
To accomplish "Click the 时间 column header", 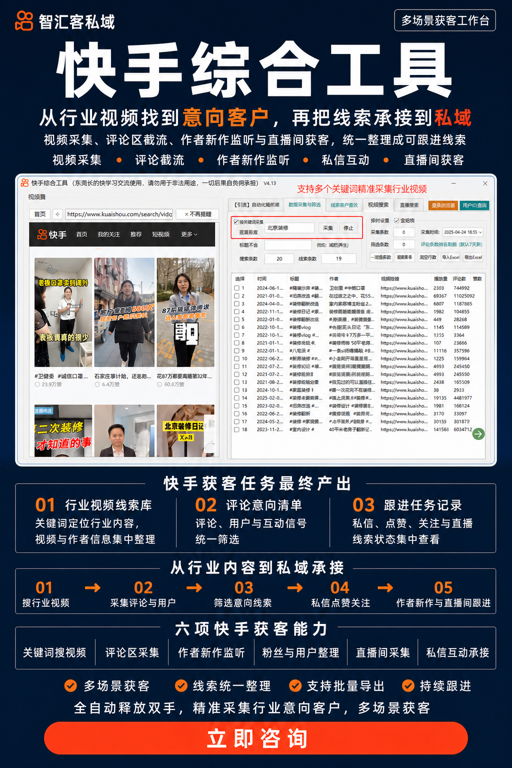I will 262,279.
